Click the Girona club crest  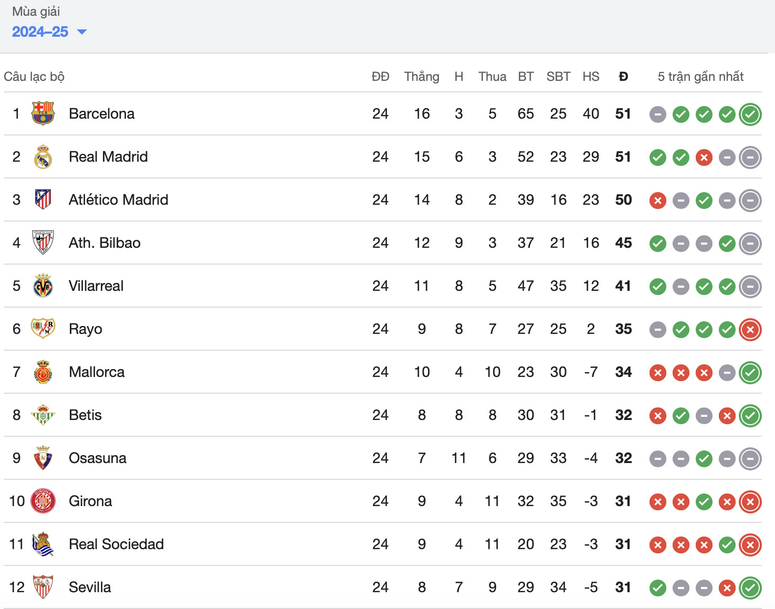point(43,501)
